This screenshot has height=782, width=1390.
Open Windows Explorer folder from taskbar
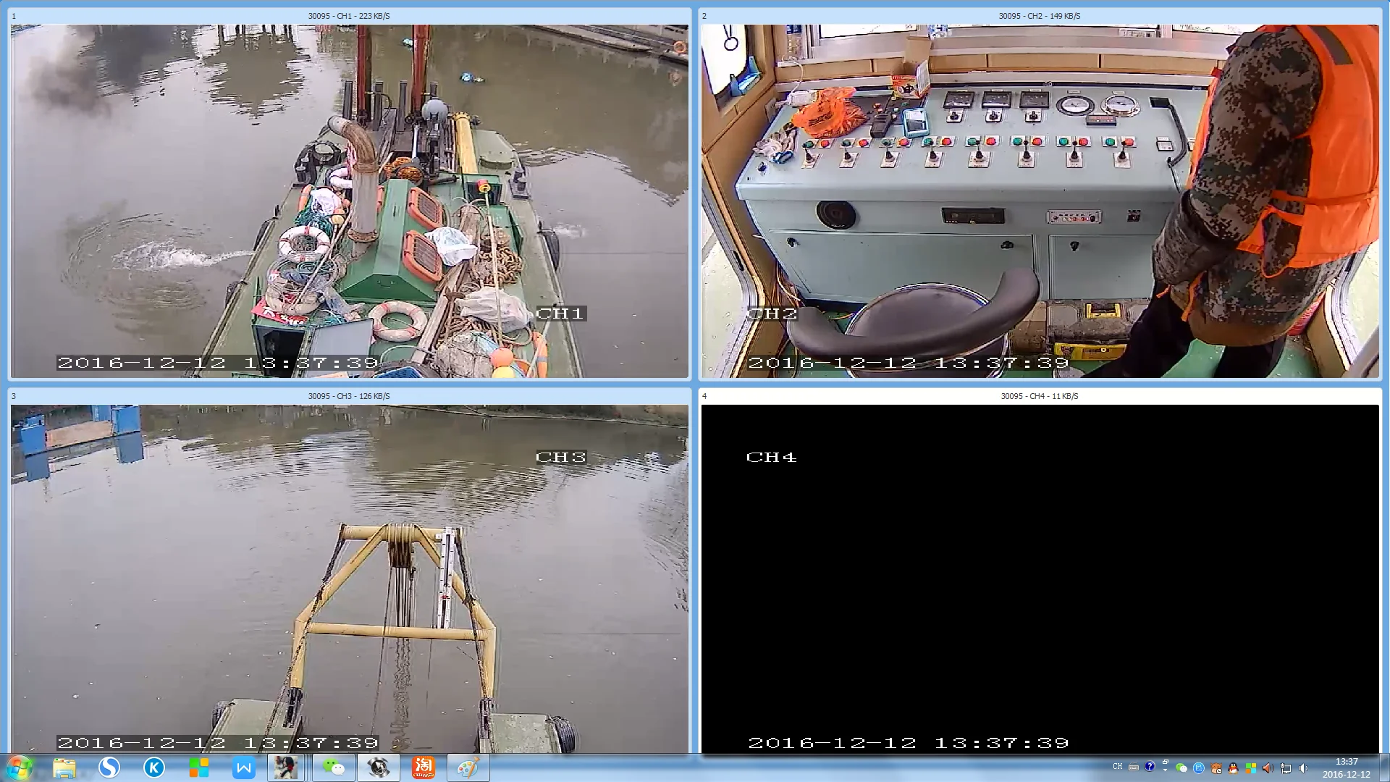pyautogui.click(x=64, y=768)
